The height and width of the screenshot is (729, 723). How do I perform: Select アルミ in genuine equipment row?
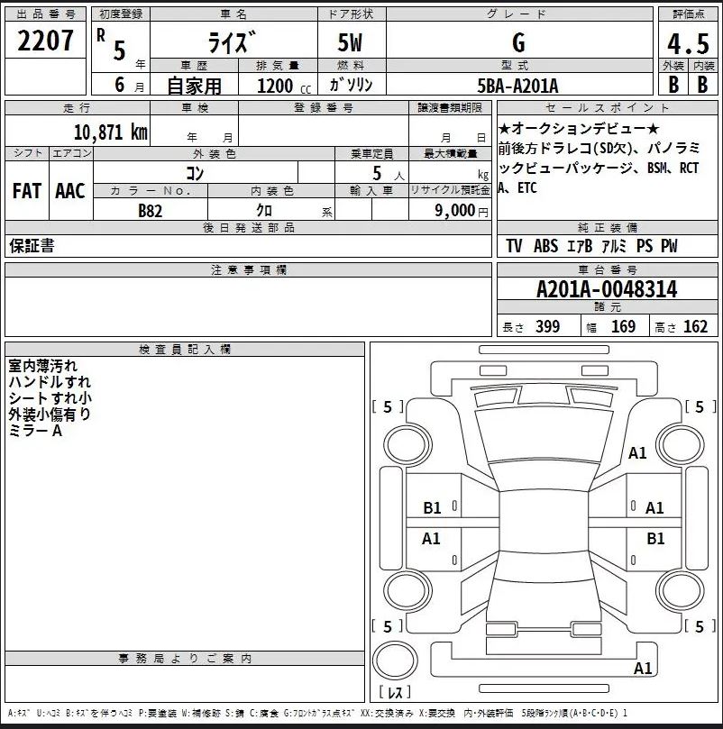click(614, 246)
